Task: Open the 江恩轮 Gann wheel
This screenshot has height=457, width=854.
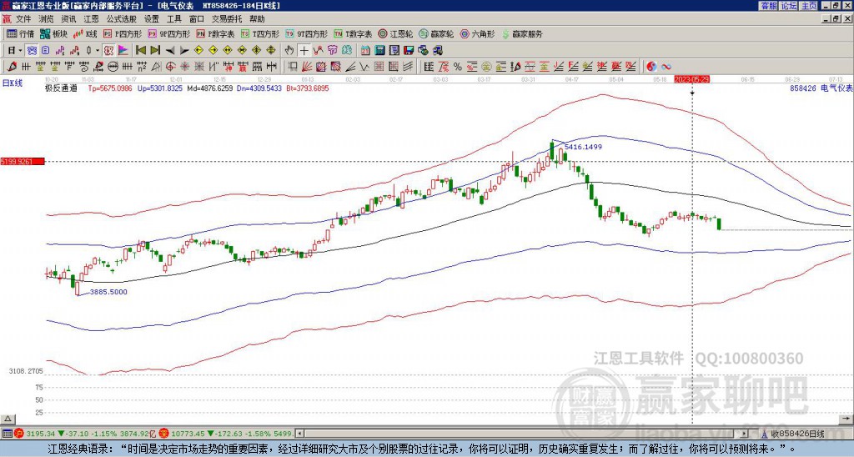Action: (395, 33)
